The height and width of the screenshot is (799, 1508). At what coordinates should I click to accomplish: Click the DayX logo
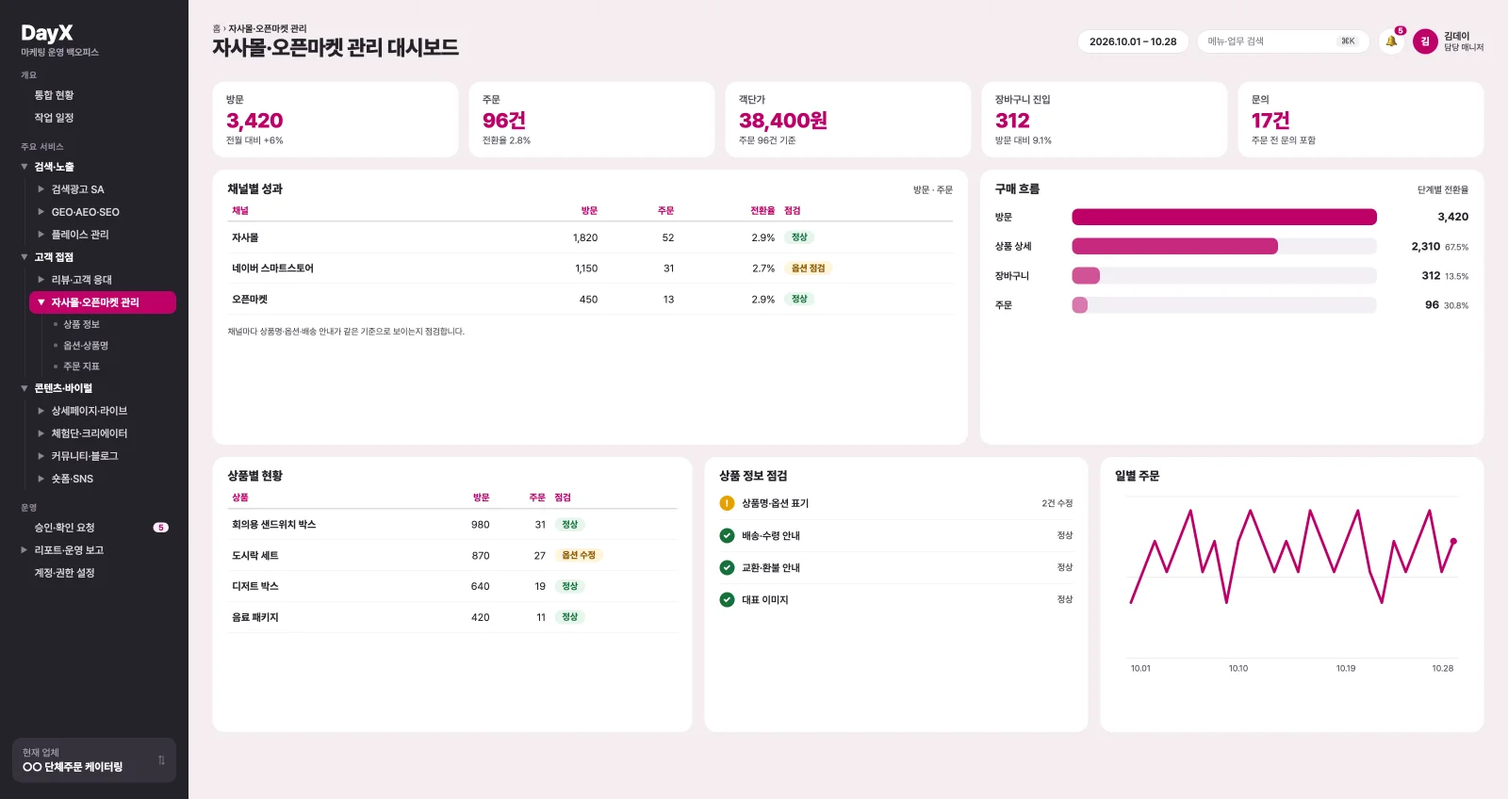point(47,33)
